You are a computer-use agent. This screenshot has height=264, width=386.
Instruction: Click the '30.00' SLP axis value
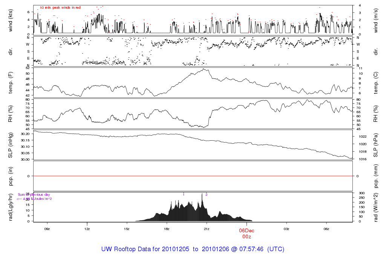[x=25, y=160]
